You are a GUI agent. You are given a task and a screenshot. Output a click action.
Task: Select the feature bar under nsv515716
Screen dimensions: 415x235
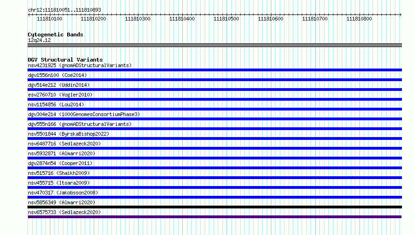pos(214,178)
